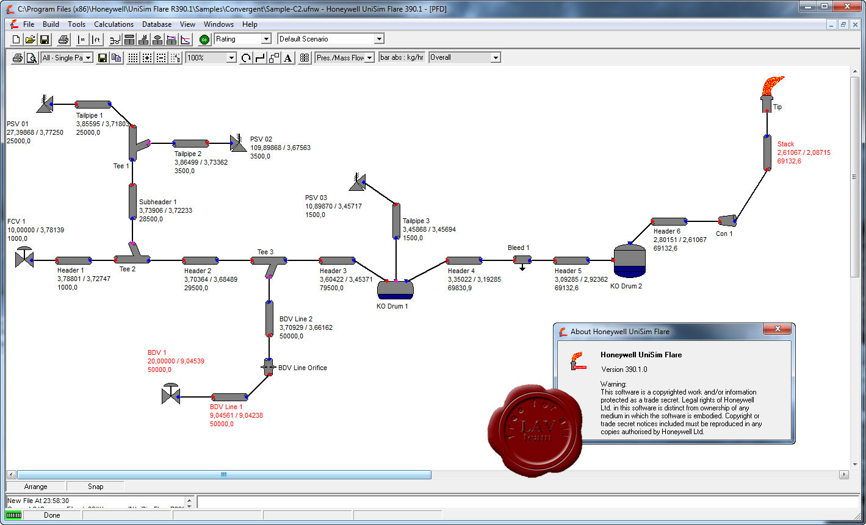Screen dimensions: 866x525
Task: Copy the PFD to clipboard icon
Action: click(x=117, y=58)
